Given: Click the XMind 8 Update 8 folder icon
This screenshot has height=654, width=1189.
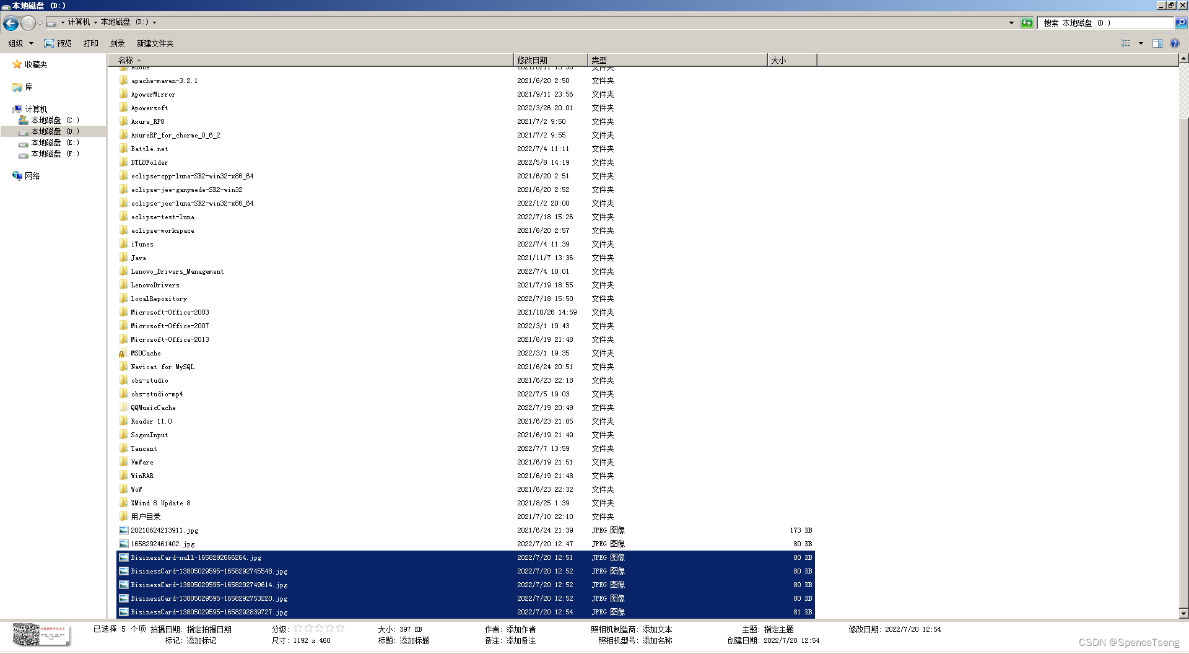Looking at the screenshot, I should pos(123,503).
